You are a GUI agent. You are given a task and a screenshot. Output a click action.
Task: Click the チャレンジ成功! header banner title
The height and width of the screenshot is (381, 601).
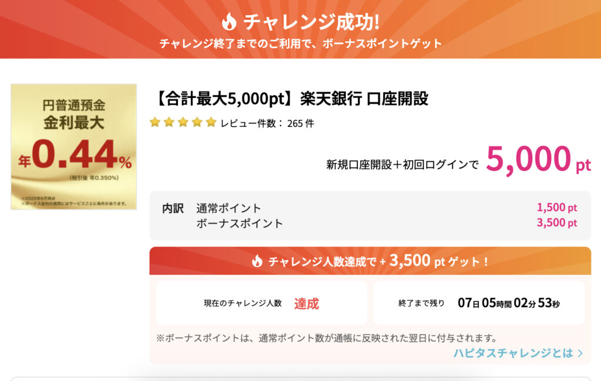tap(311, 22)
